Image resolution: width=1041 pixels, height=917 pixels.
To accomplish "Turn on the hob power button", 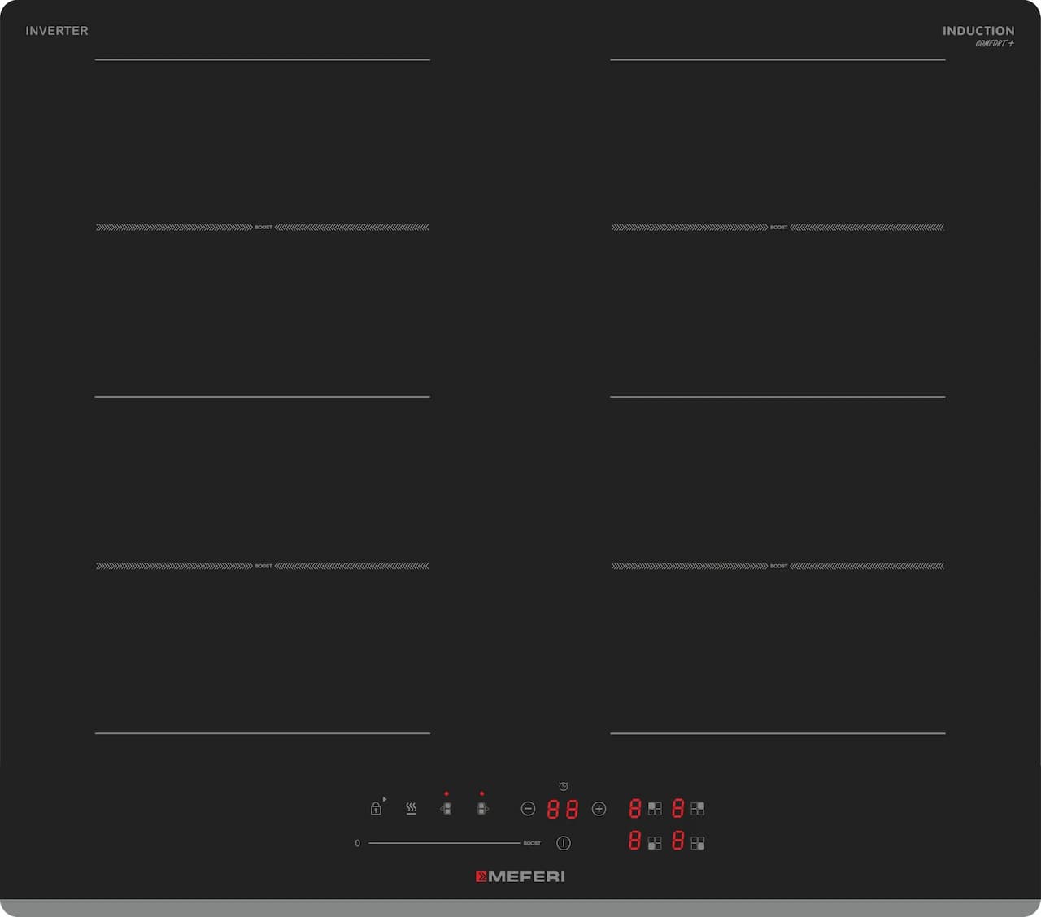I will point(564,843).
